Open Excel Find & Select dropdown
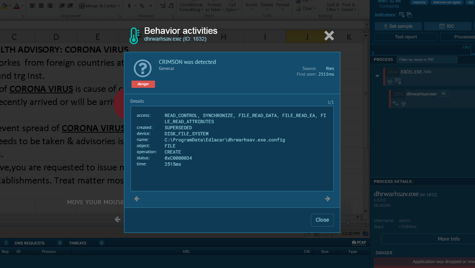The width and height of the screenshot is (475, 268). [349, 7]
